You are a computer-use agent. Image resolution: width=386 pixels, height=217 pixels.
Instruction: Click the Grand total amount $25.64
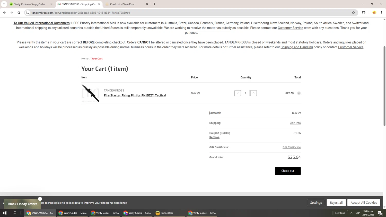click(294, 157)
